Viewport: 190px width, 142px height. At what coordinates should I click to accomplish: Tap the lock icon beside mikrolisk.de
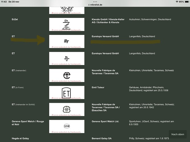pyautogui.click(x=89, y=5)
